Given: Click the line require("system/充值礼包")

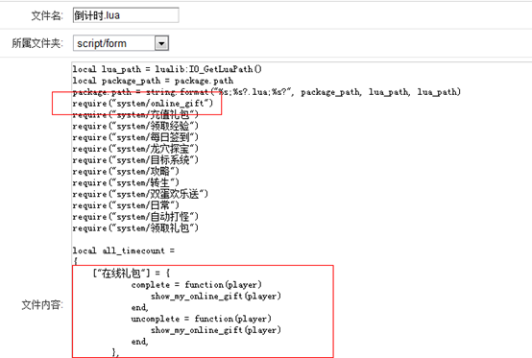Looking at the screenshot, I should (x=135, y=114).
